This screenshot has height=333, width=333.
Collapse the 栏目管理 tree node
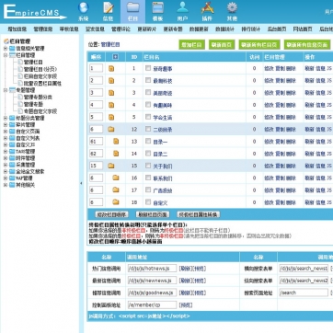(x=6, y=55)
